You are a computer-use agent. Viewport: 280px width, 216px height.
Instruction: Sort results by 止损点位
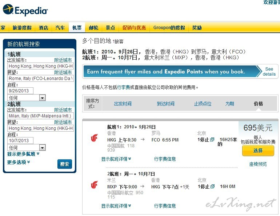[x=203, y=104]
